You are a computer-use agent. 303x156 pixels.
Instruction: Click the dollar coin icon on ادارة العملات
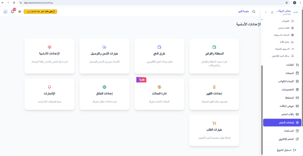tap(159, 87)
